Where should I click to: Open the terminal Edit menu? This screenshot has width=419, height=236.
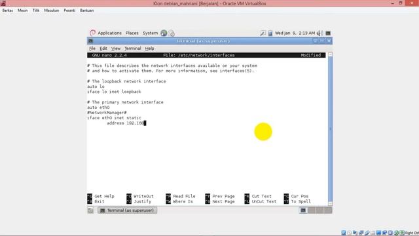click(x=103, y=49)
